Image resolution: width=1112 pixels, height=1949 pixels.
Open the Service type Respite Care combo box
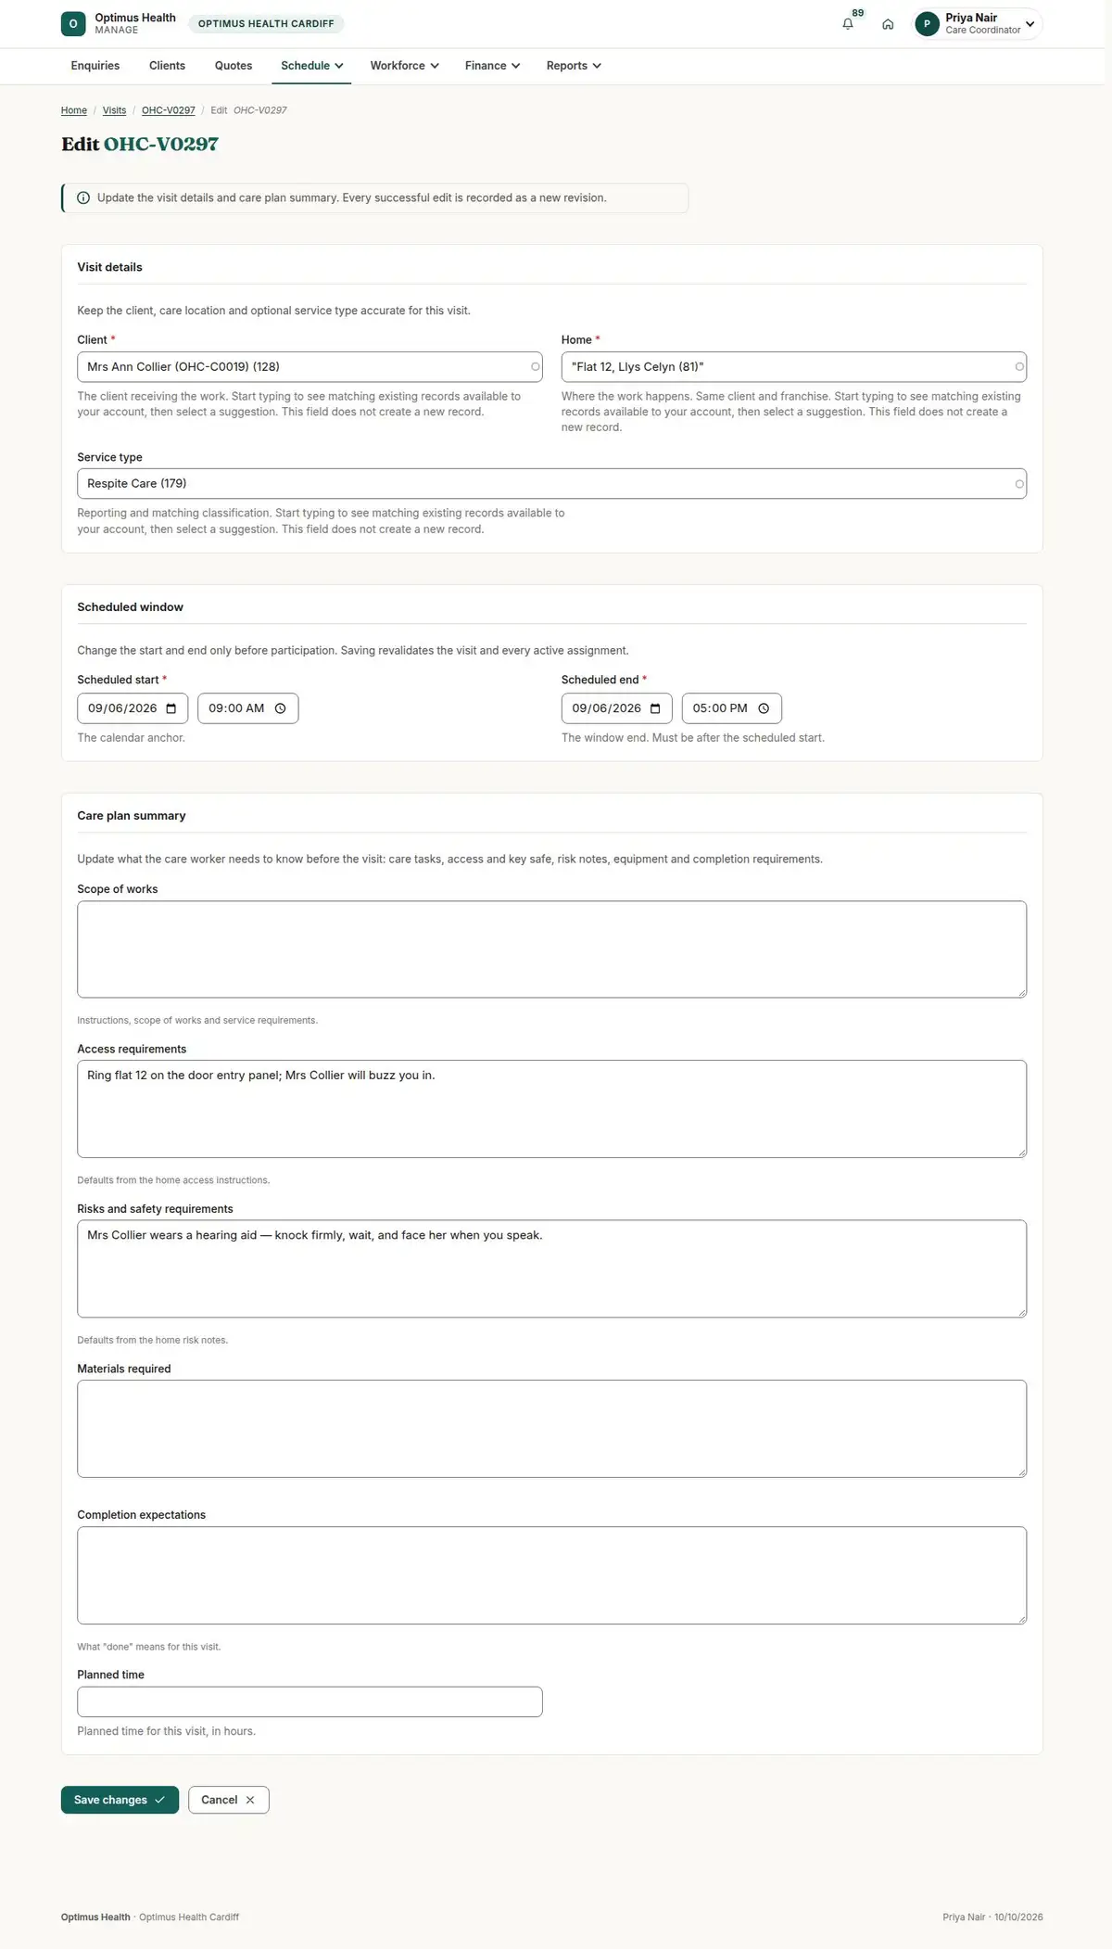pos(551,484)
